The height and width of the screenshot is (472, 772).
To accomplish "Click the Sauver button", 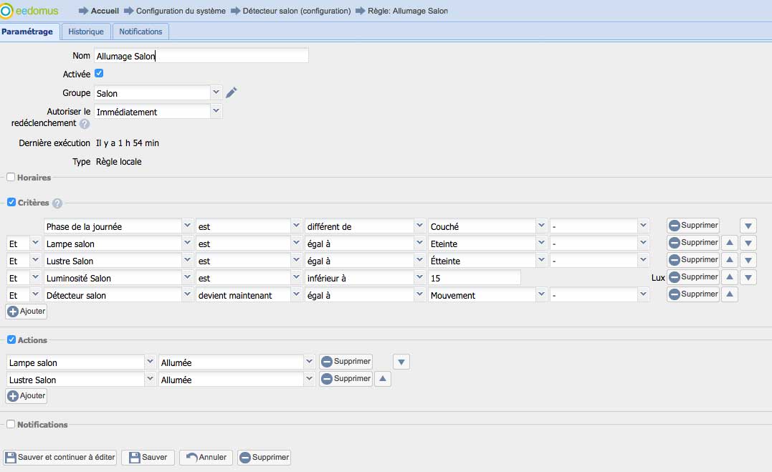I will coord(148,457).
